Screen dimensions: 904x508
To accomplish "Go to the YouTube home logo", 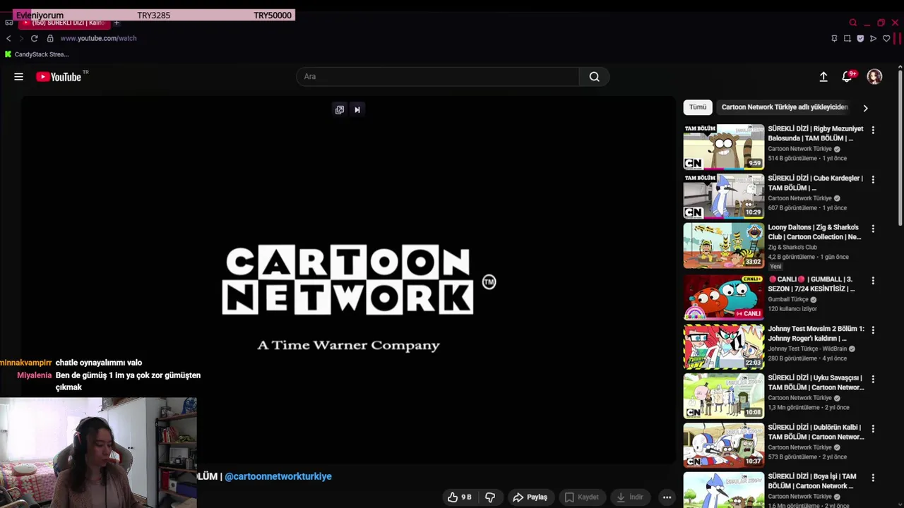I will (x=59, y=77).
